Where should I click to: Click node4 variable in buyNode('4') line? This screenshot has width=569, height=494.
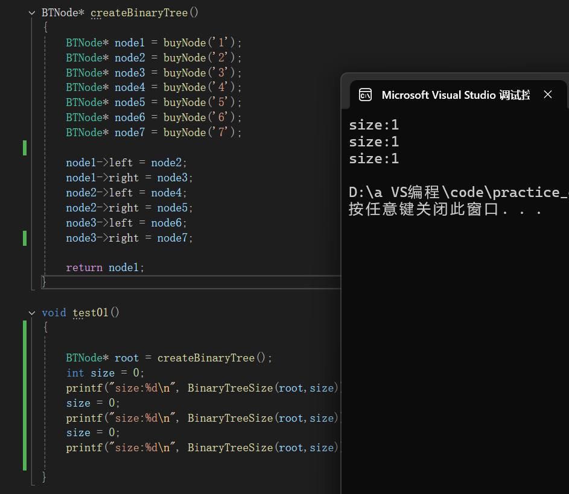(130, 88)
